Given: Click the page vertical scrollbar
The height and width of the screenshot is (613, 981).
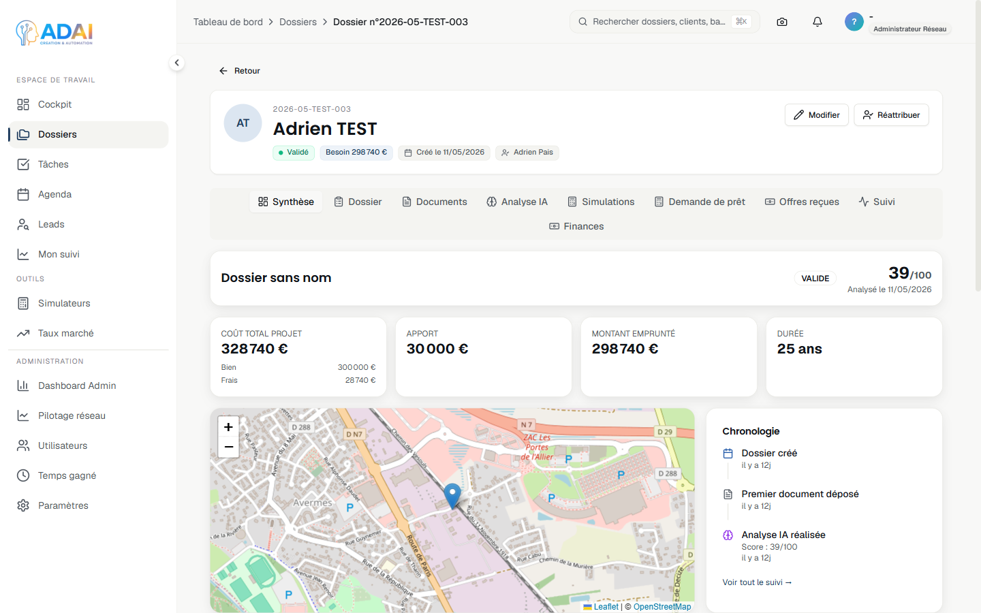Looking at the screenshot, I should pos(978,146).
